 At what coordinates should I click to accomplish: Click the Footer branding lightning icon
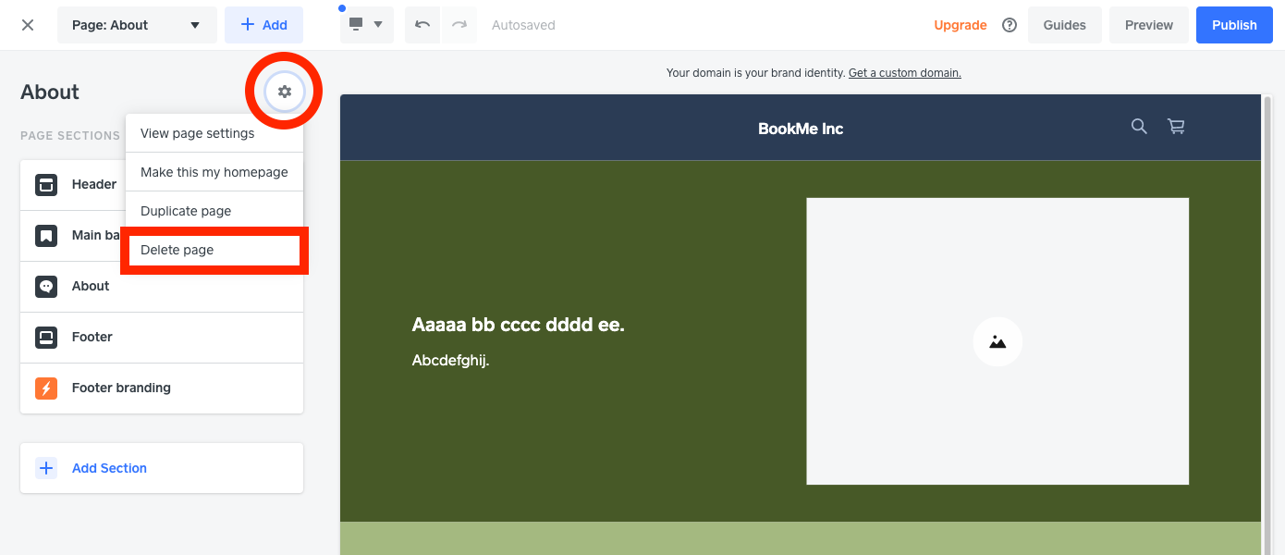[x=46, y=388]
